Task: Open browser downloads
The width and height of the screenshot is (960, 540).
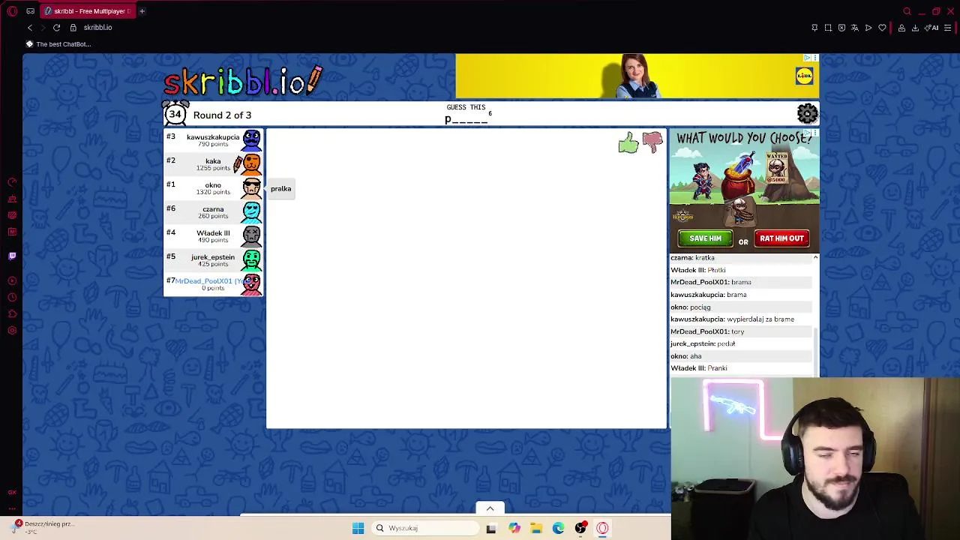Action: [x=915, y=28]
